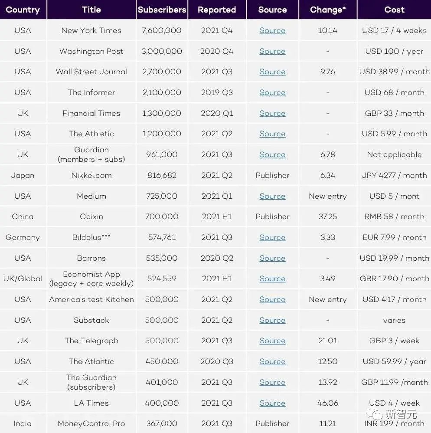The image size is (431, 433).
Task: Click the Medium row's Source link
Action: [x=272, y=196]
